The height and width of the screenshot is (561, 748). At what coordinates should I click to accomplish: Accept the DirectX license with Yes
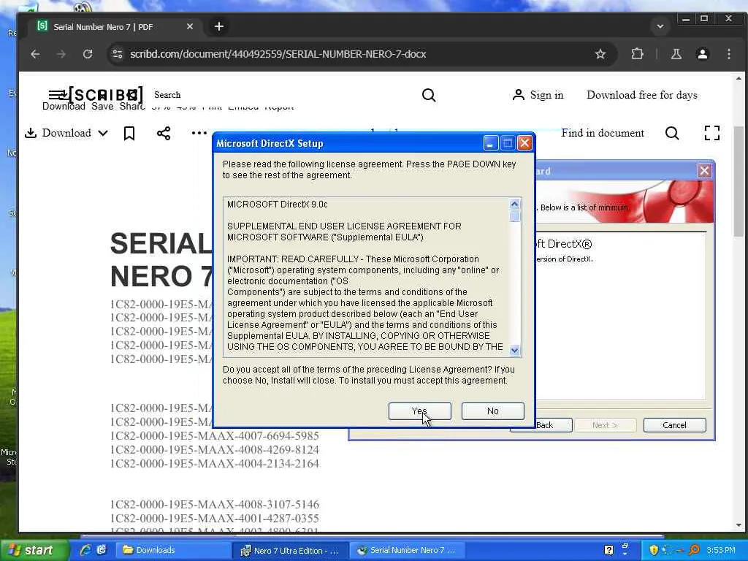coord(419,411)
